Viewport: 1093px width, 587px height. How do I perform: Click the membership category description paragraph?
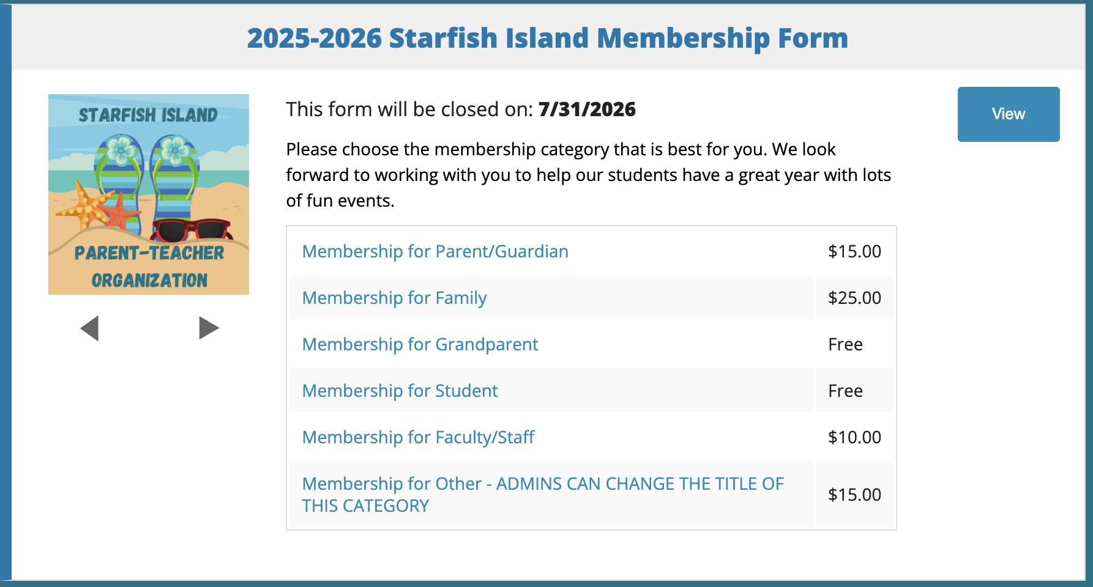588,175
